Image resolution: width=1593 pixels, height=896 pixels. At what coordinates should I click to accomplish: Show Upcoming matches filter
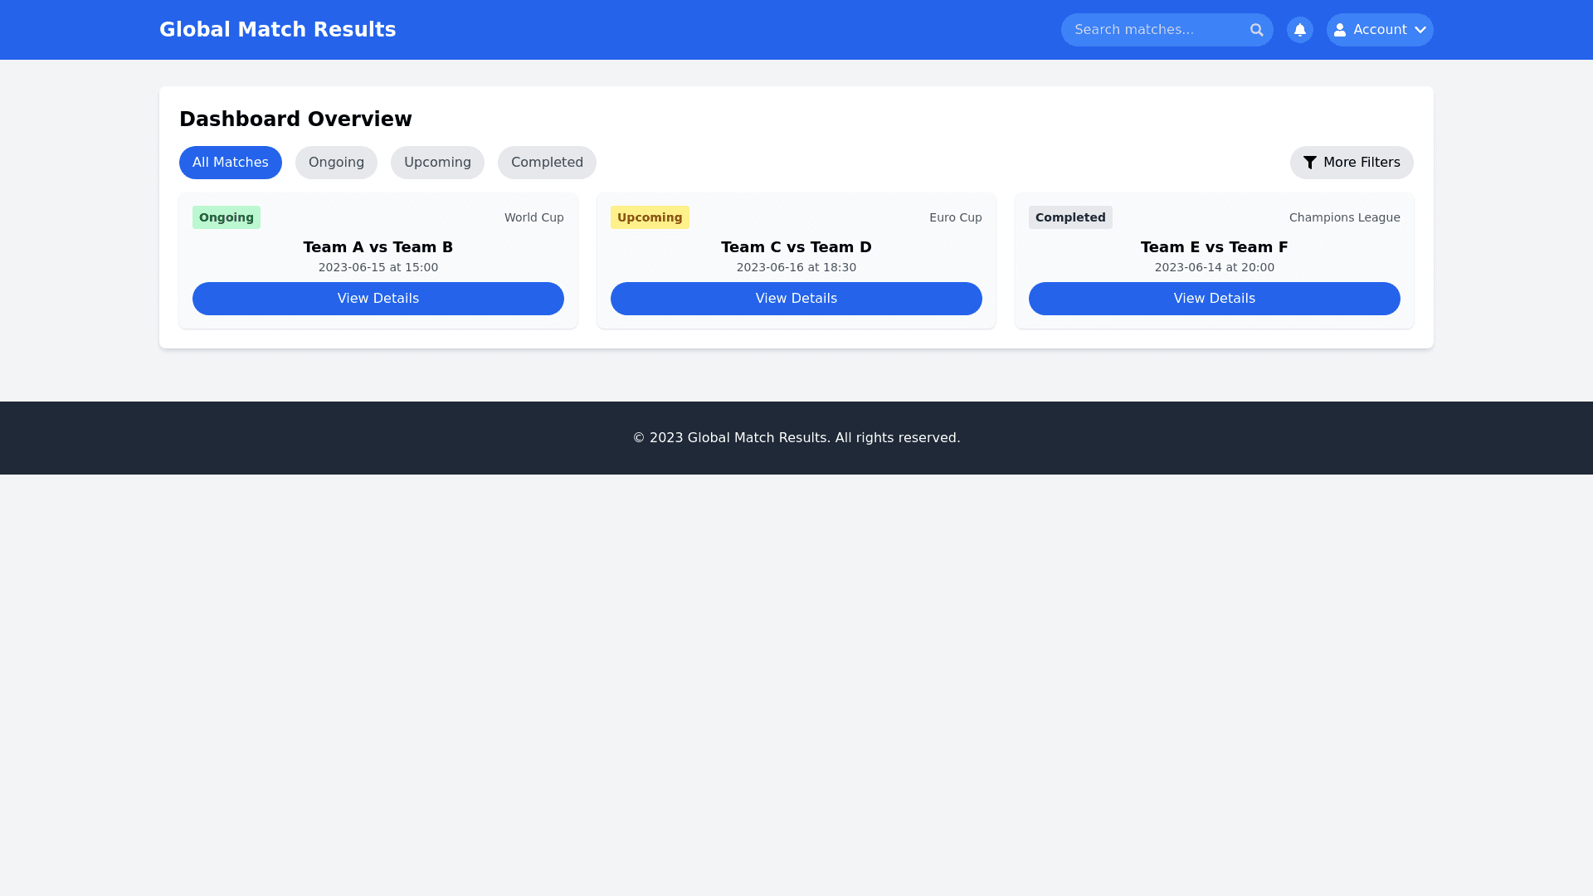(x=437, y=163)
